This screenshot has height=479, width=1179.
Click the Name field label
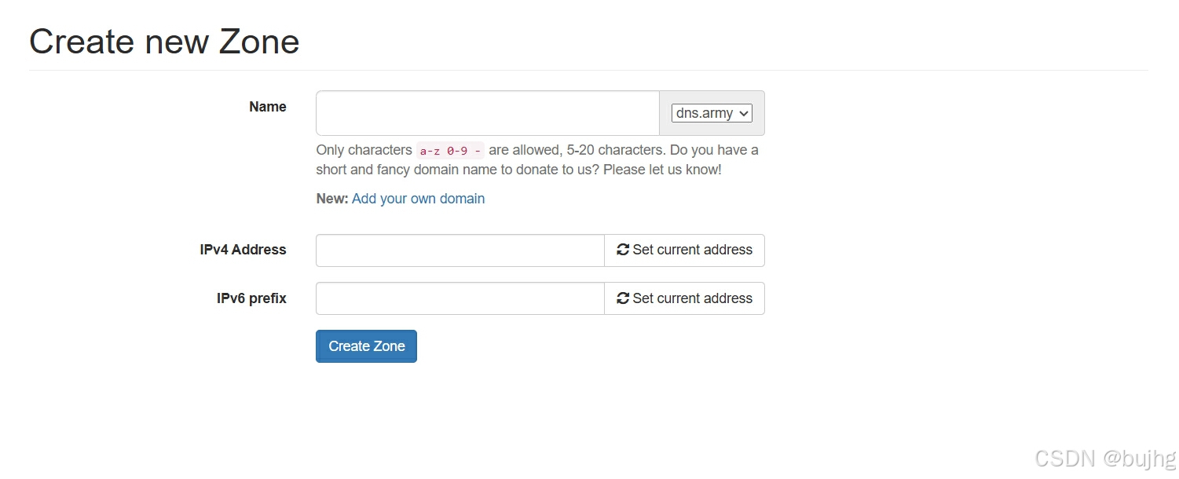tap(268, 107)
